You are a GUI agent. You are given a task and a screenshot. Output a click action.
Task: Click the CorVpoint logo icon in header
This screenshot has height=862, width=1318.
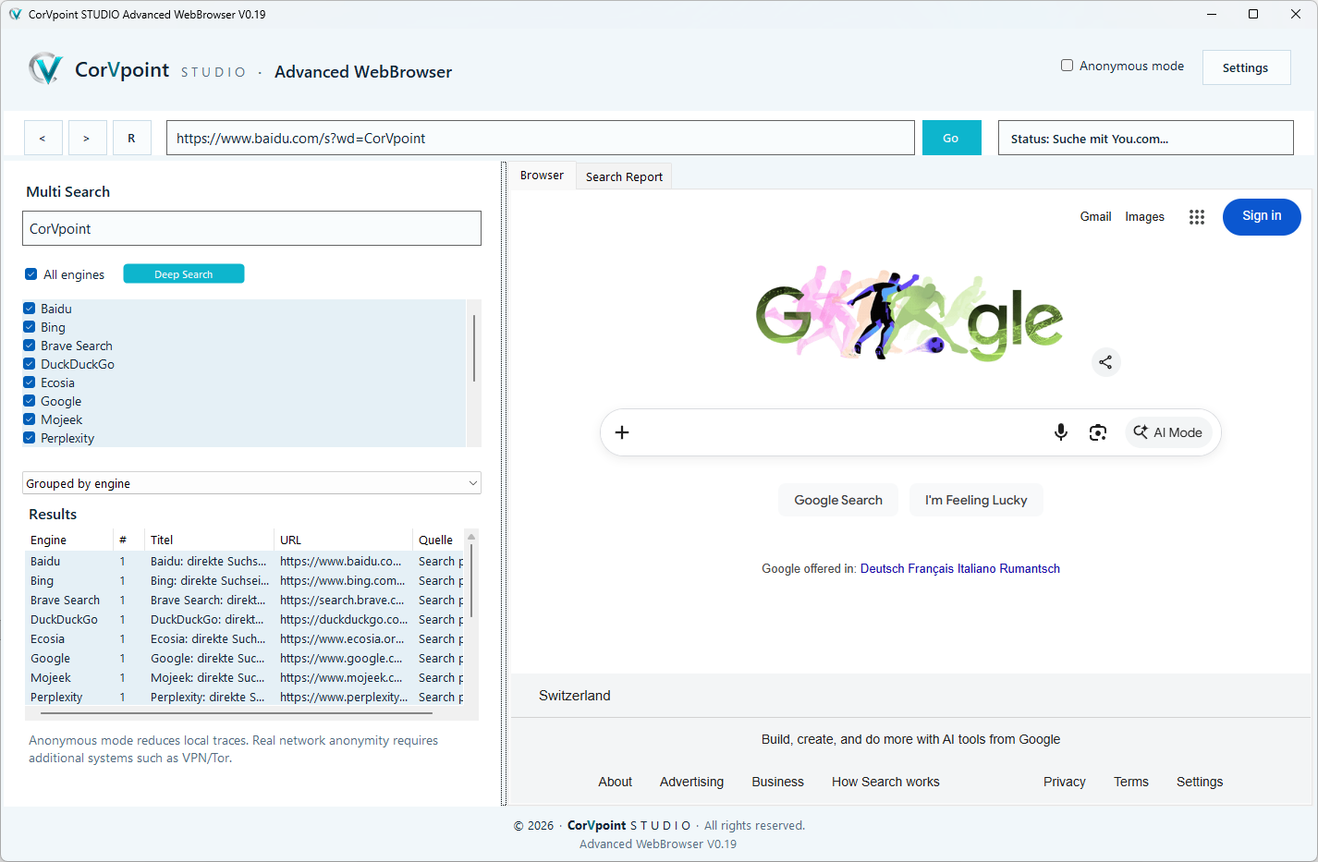(45, 69)
